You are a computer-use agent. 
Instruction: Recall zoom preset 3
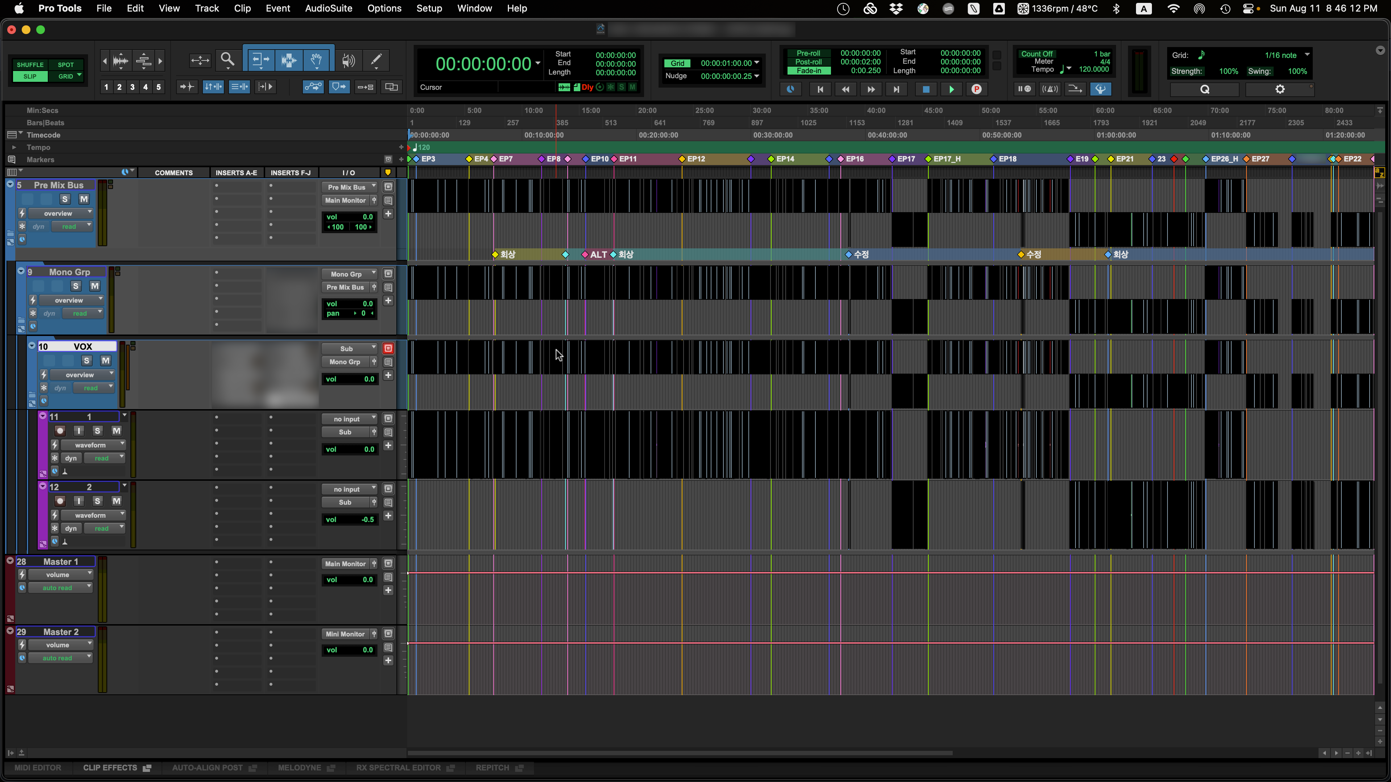pos(132,87)
